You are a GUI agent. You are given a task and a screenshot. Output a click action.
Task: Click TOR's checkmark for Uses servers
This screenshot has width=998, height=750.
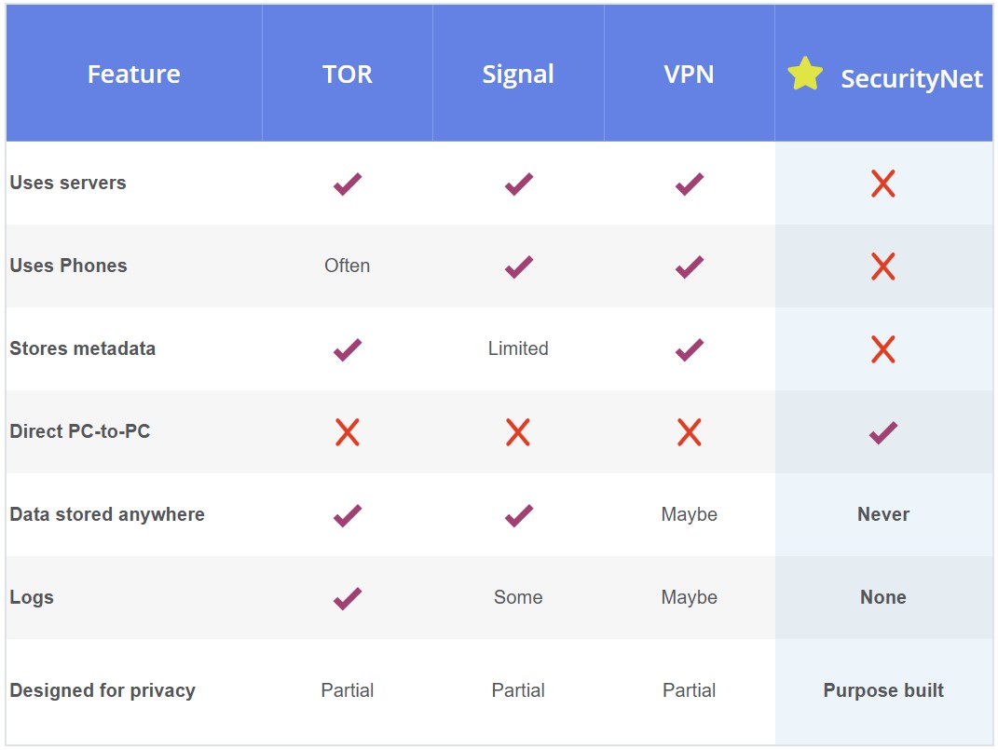348,184
